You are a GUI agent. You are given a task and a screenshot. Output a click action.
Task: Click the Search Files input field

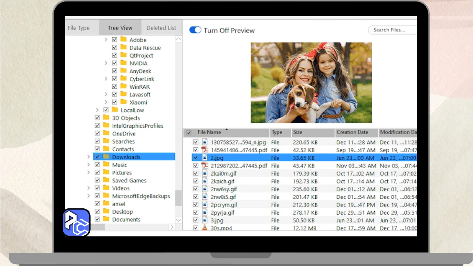[392, 30]
